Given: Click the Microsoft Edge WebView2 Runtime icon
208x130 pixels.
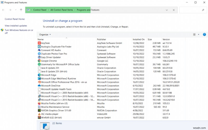Looking at the screenshot, I should (39, 79).
